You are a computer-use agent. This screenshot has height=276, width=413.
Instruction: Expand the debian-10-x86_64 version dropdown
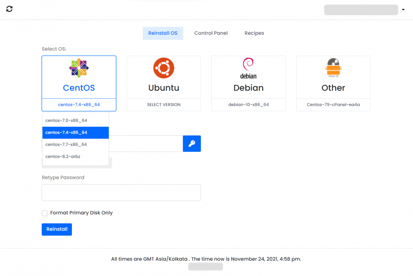[x=248, y=104]
